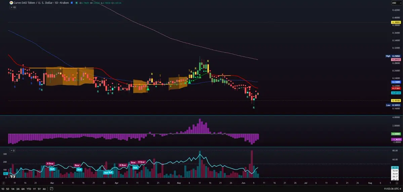Screen dimensions: 403x192
Task: Select the 3M time range
Action: [18, 189]
